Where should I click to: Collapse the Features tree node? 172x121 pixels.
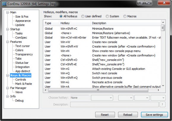[7, 42]
